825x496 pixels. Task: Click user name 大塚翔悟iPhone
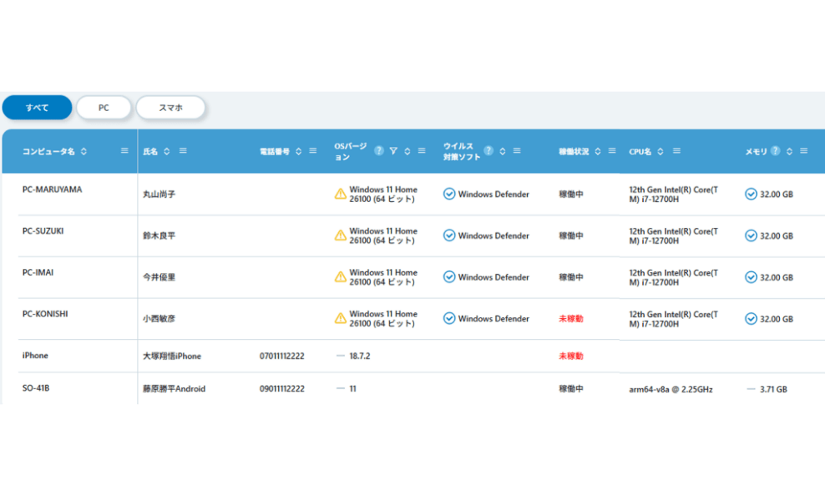pos(172,356)
